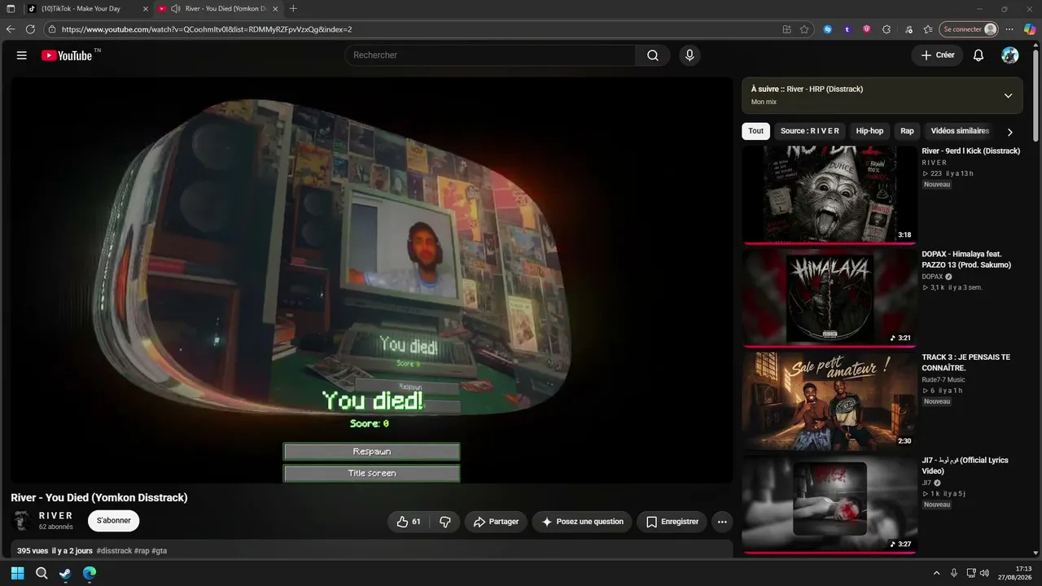The width and height of the screenshot is (1042, 586).
Task: Open Steam from the taskbar
Action: (x=65, y=573)
